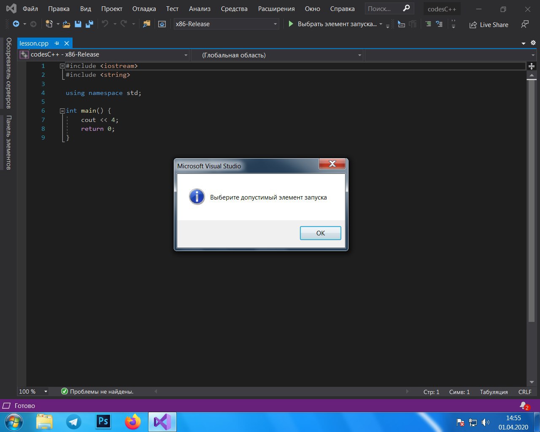
Task: Open the Обозреватель серверов side tab
Action: click(x=8, y=73)
